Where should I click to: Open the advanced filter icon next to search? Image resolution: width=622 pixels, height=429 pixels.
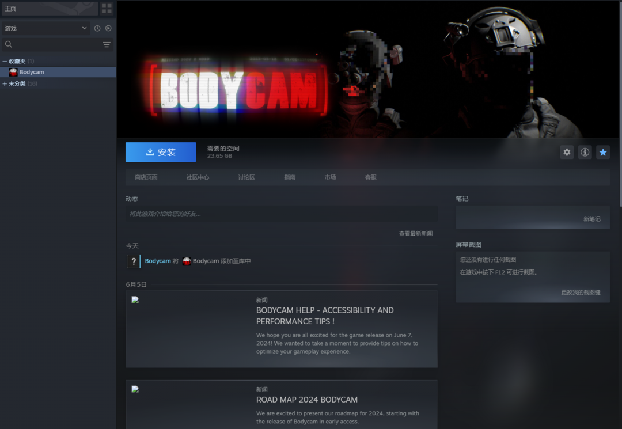(x=107, y=45)
